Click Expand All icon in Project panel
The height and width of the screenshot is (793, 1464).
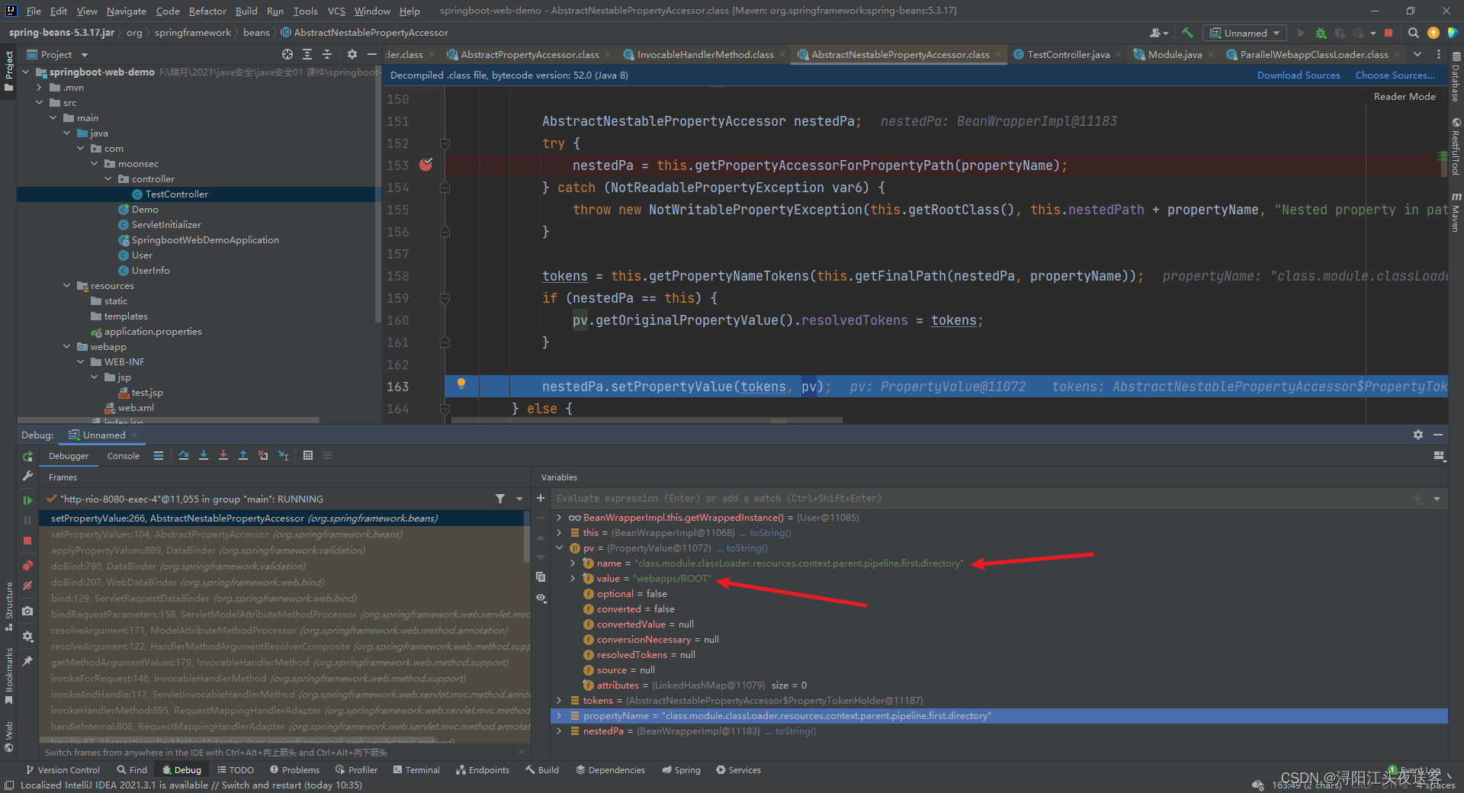[307, 54]
